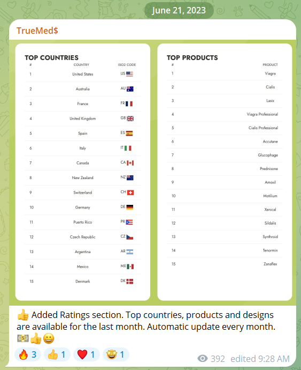301x370 pixels.
Task: Open the Top Countries image panel
Action: (x=83, y=172)
